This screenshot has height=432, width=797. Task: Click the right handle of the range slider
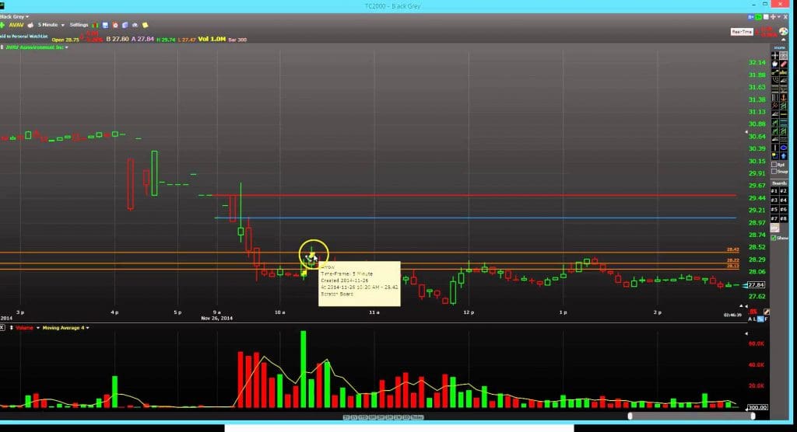click(x=753, y=416)
